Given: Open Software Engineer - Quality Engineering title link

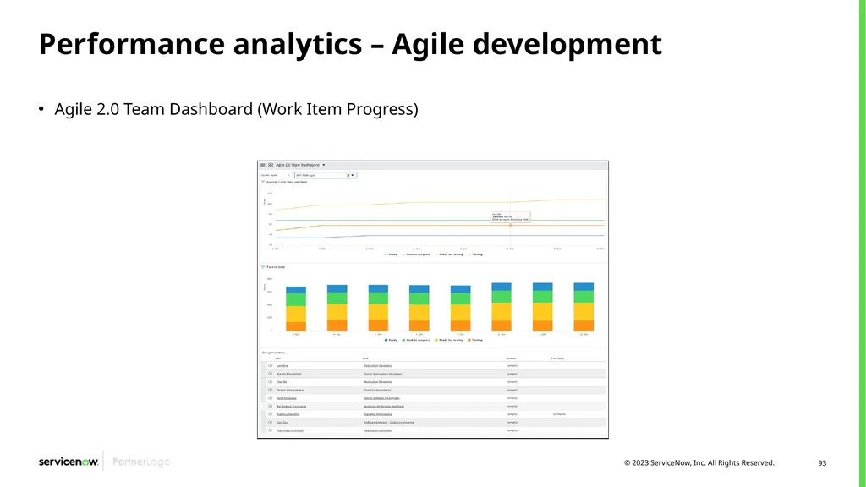Looking at the screenshot, I should [x=389, y=423].
